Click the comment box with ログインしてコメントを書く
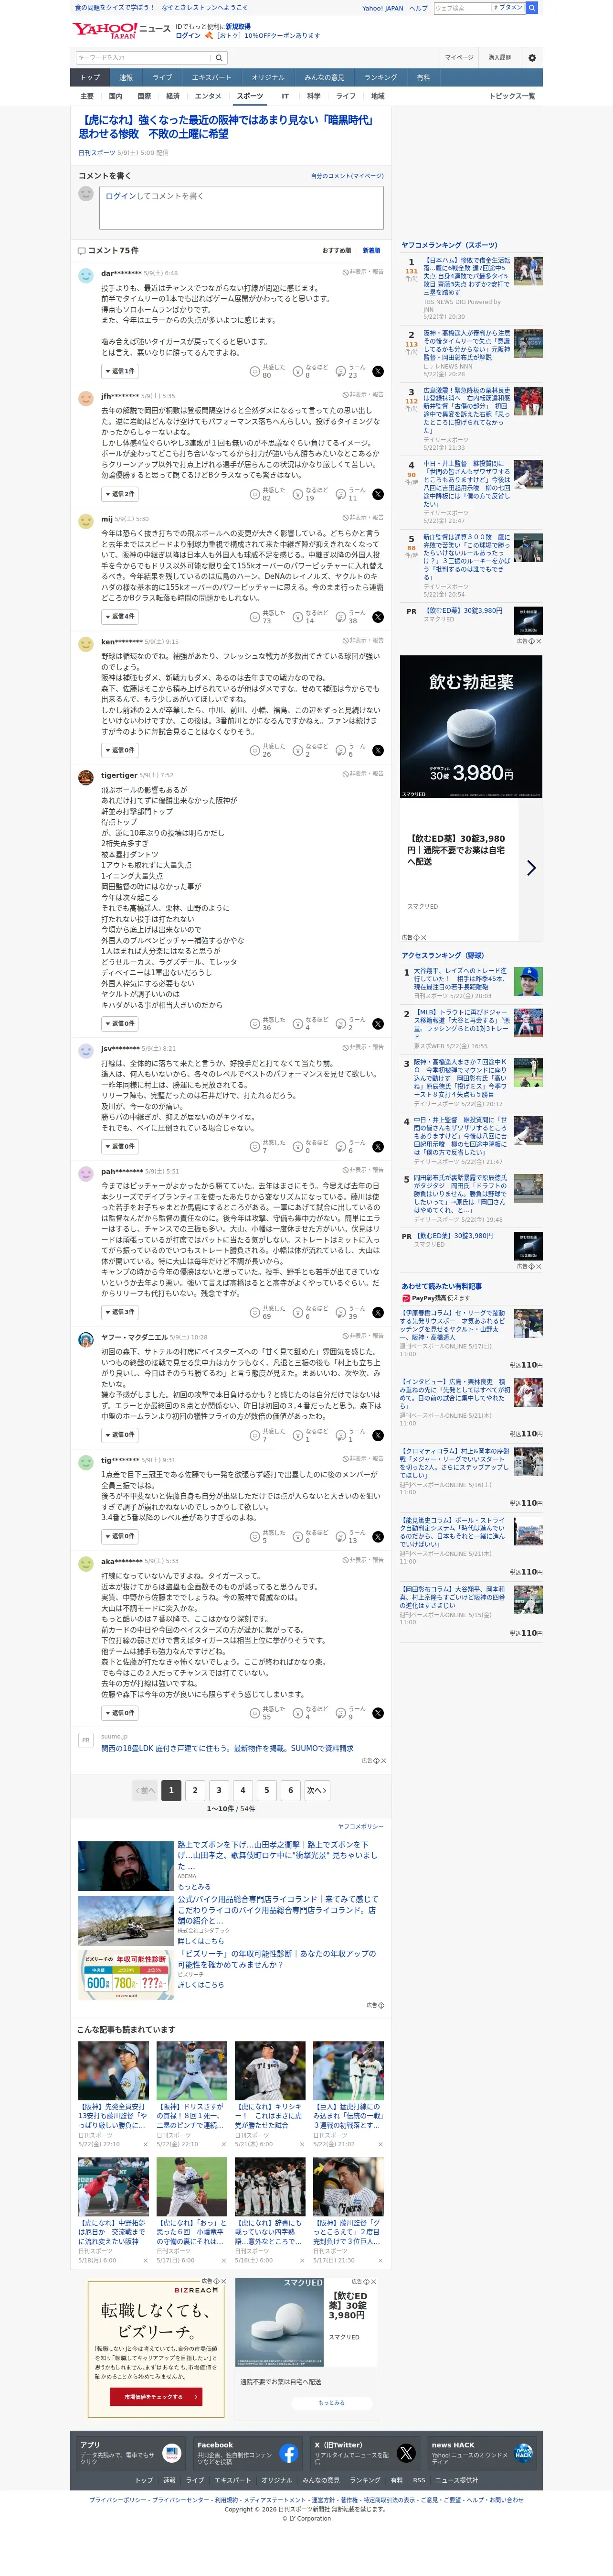 coord(242,207)
